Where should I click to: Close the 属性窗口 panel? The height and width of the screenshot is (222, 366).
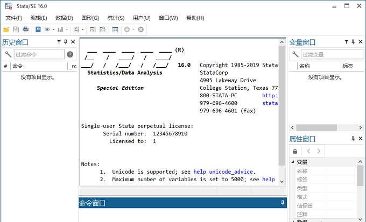click(361, 138)
